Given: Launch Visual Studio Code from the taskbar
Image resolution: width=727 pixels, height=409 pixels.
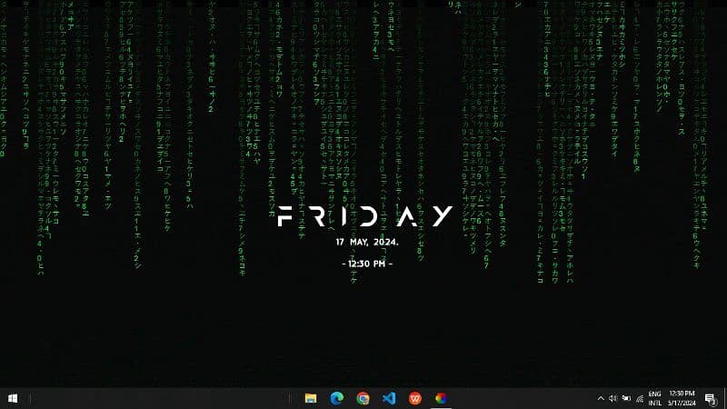Looking at the screenshot, I should pyautogui.click(x=389, y=398).
